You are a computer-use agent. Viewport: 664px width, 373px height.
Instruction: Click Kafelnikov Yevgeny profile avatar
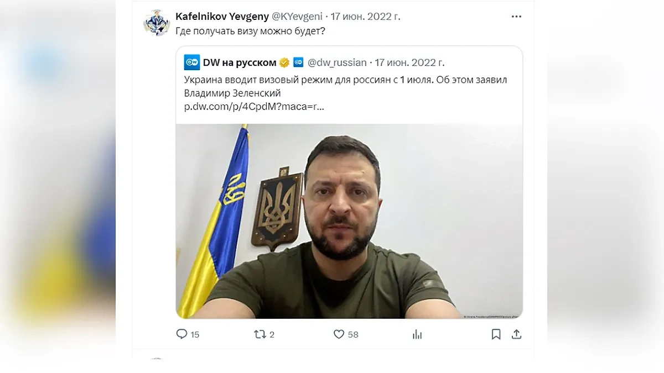[157, 23]
